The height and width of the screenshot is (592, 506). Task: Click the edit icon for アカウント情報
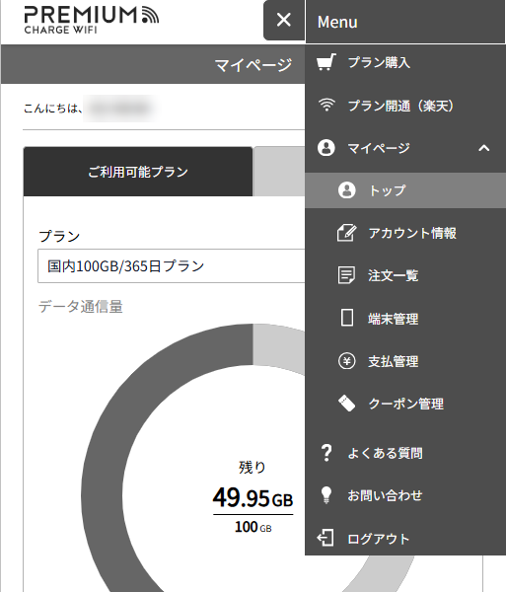[x=347, y=233]
